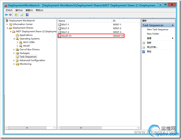The width and height of the screenshot is (181, 139).
Task: Open the 操作(A) menu
Action: pyautogui.click(x=19, y=10)
